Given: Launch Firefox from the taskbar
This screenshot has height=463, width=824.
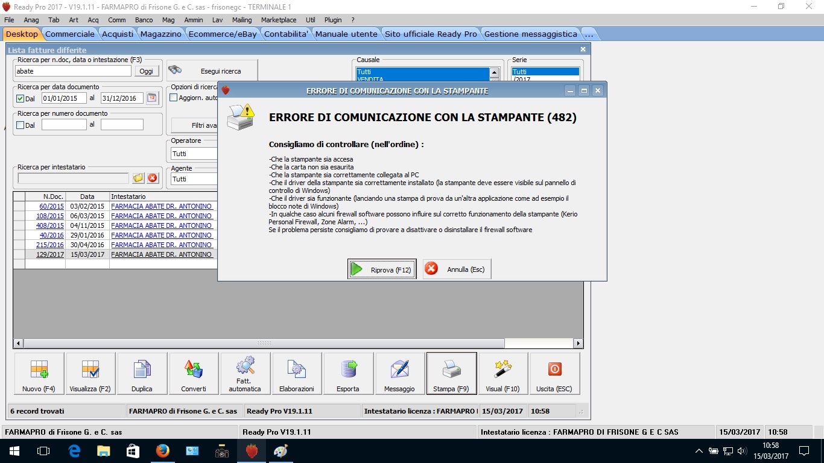Looking at the screenshot, I should click(163, 451).
